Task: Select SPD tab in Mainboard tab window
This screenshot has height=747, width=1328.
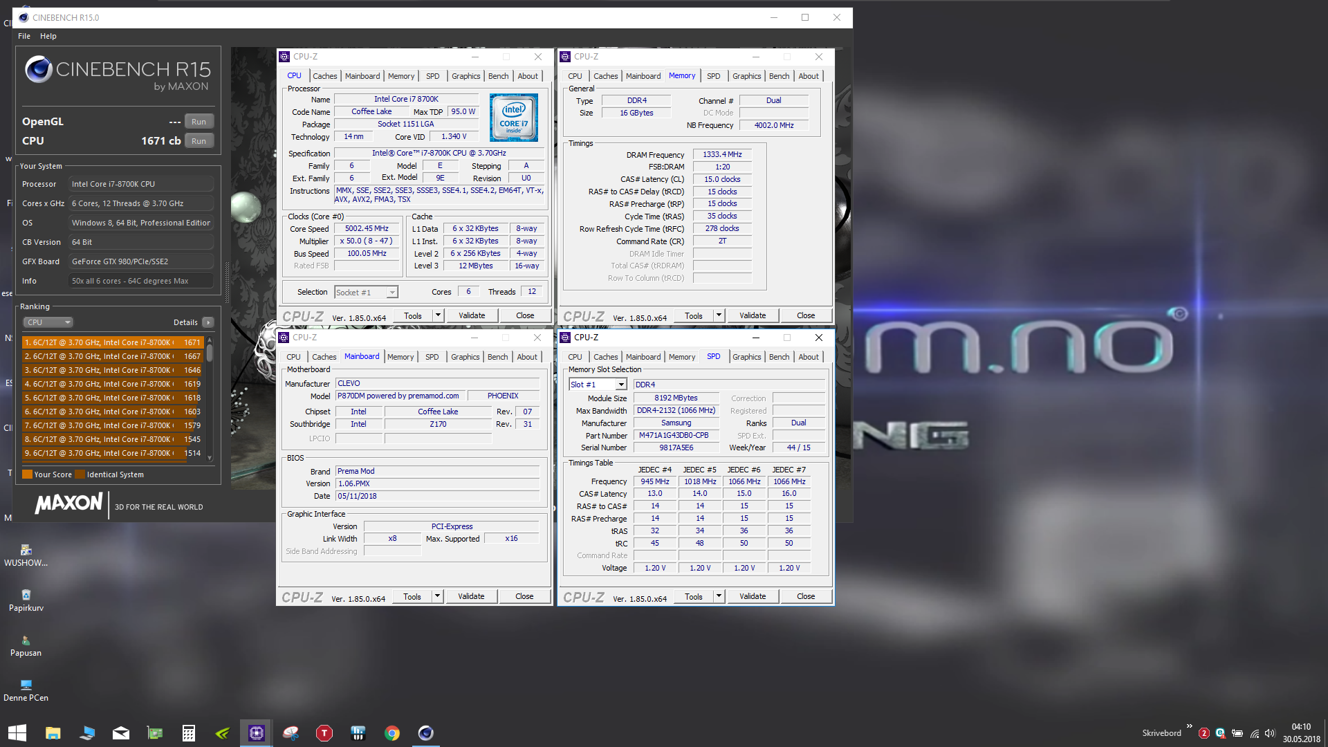Action: 432,357
